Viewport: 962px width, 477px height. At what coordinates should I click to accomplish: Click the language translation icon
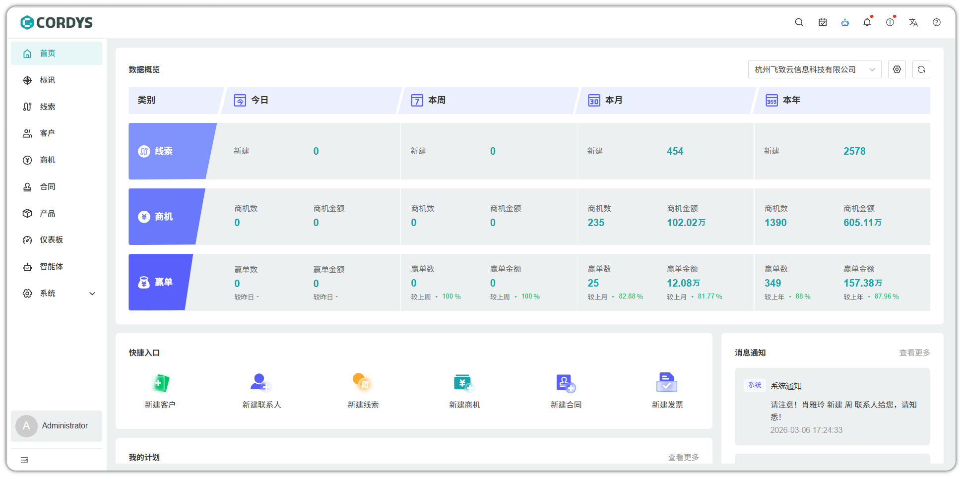913,22
